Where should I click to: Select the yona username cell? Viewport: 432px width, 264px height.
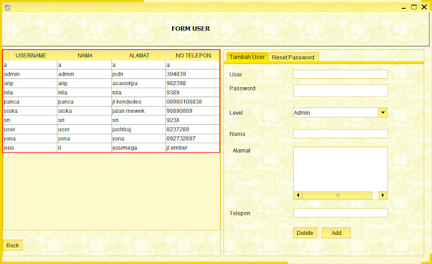point(30,138)
